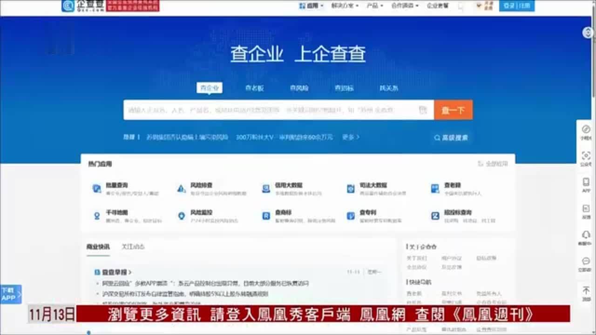Open 高级搜索 advanced search link
Screen dimensions: 596x335
click(x=451, y=138)
